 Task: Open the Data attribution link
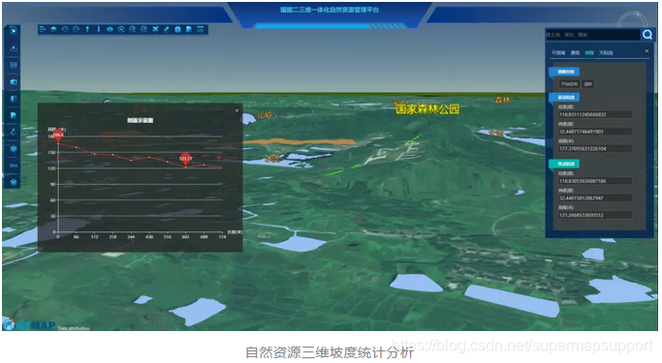pos(74,328)
